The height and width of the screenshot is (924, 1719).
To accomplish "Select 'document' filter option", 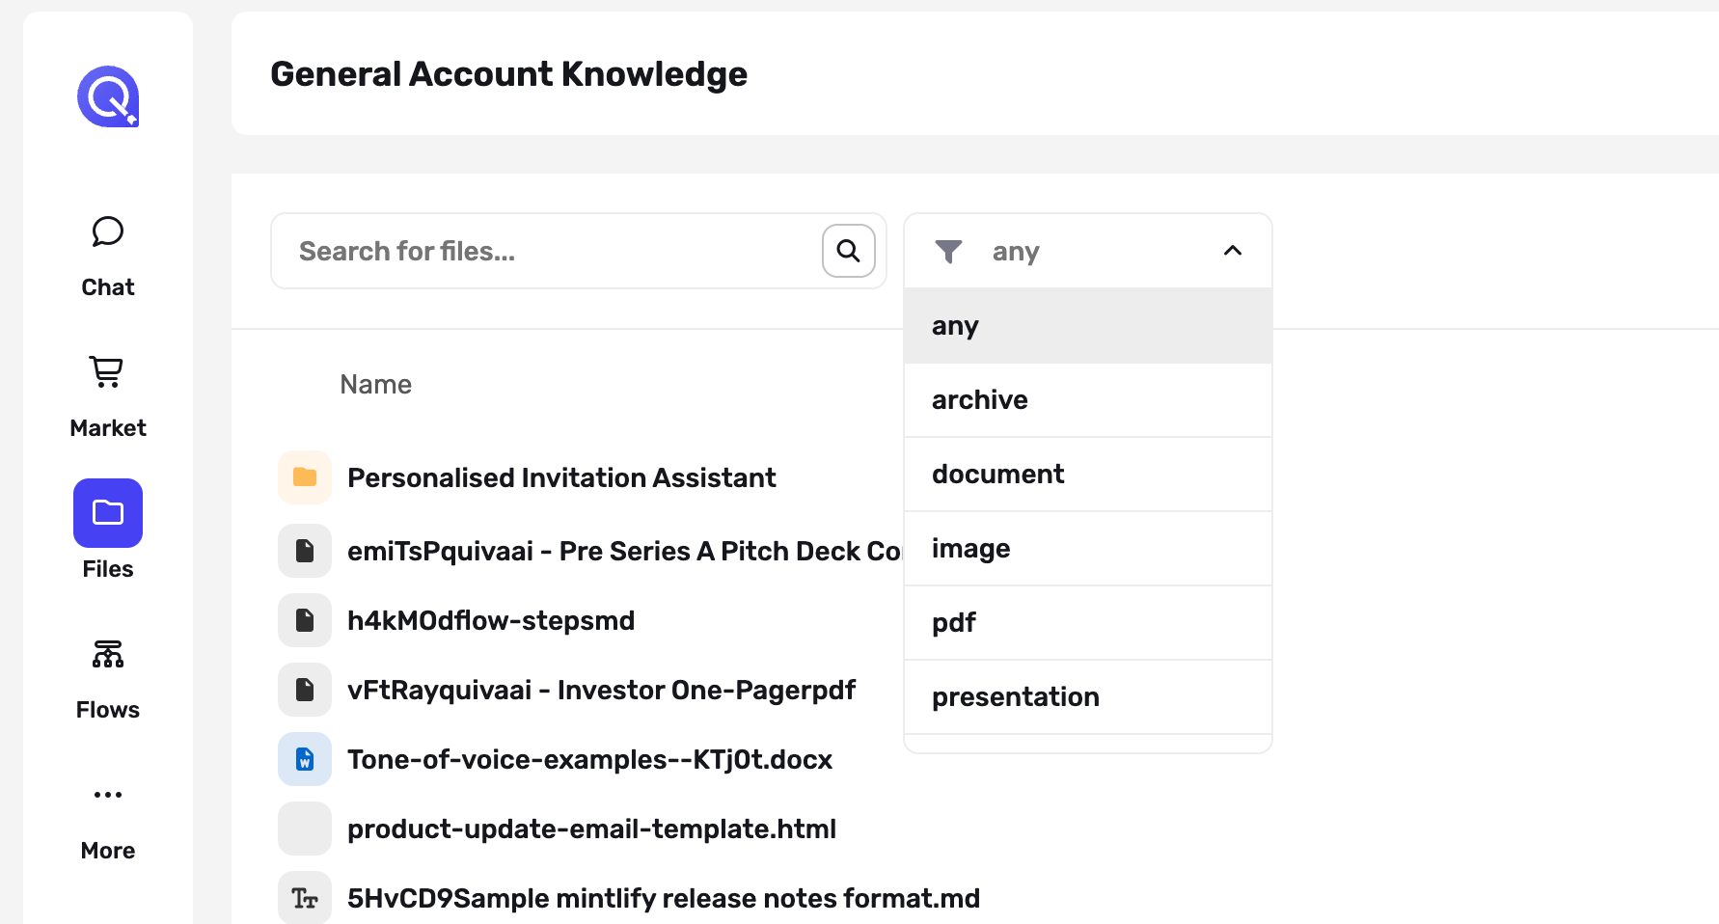I will click(1088, 475).
